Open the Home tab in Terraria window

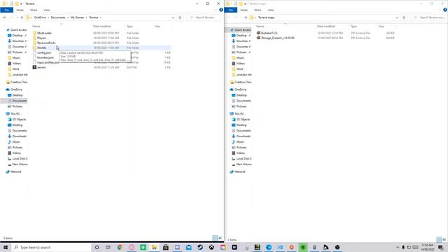click(20, 10)
